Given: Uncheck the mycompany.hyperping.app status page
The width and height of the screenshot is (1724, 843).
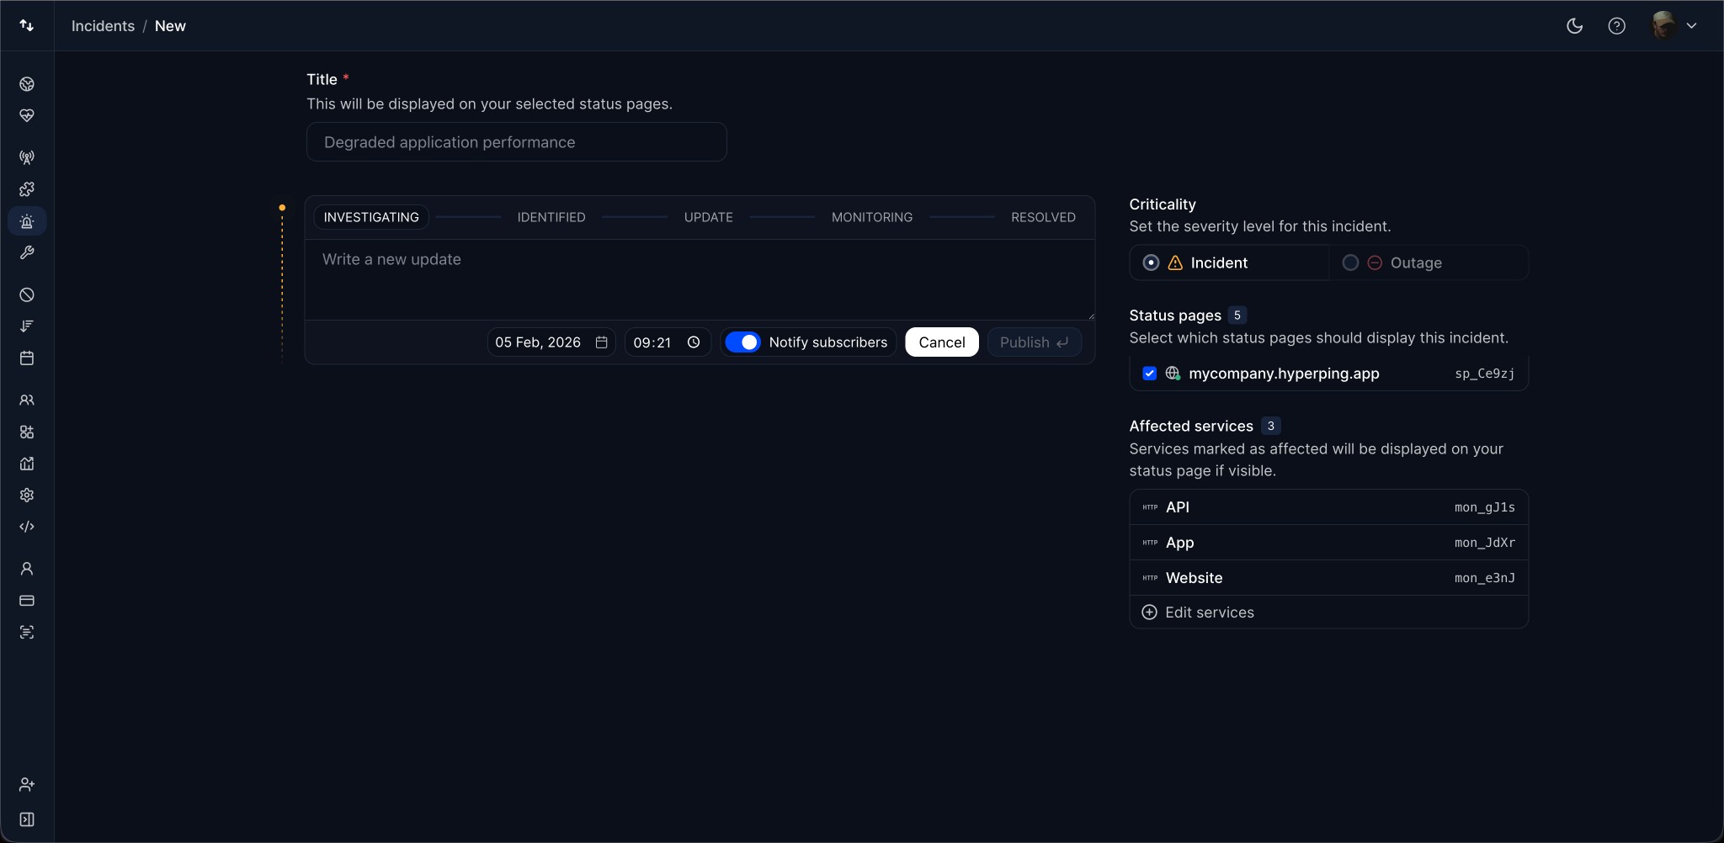Looking at the screenshot, I should pos(1150,374).
